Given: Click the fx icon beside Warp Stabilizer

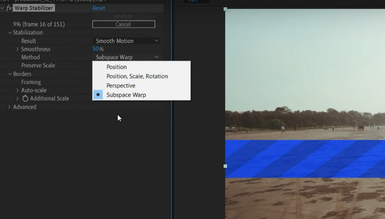Looking at the screenshot, I should 9,8.
